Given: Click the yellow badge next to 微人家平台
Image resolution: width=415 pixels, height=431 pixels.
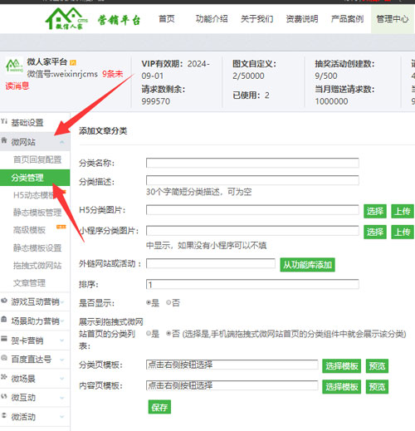Looking at the screenshot, I should [73, 62].
